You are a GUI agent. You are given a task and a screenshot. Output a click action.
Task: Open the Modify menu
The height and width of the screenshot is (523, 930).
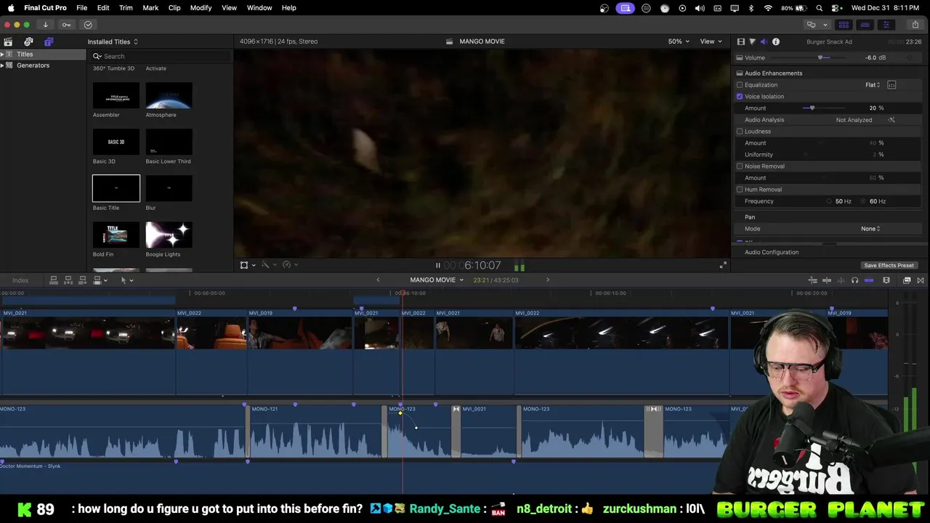point(201,7)
